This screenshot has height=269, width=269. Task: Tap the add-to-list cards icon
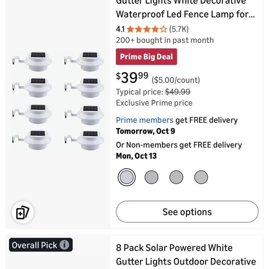23,212
